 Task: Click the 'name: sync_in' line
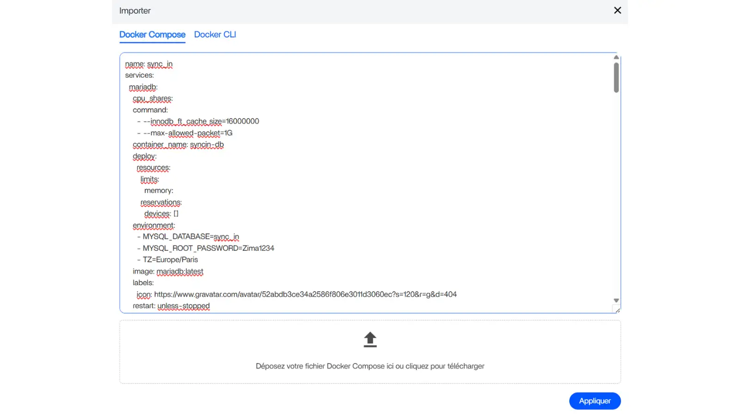point(148,64)
